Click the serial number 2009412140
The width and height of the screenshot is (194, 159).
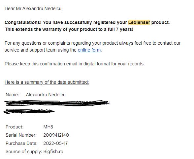point(56,135)
